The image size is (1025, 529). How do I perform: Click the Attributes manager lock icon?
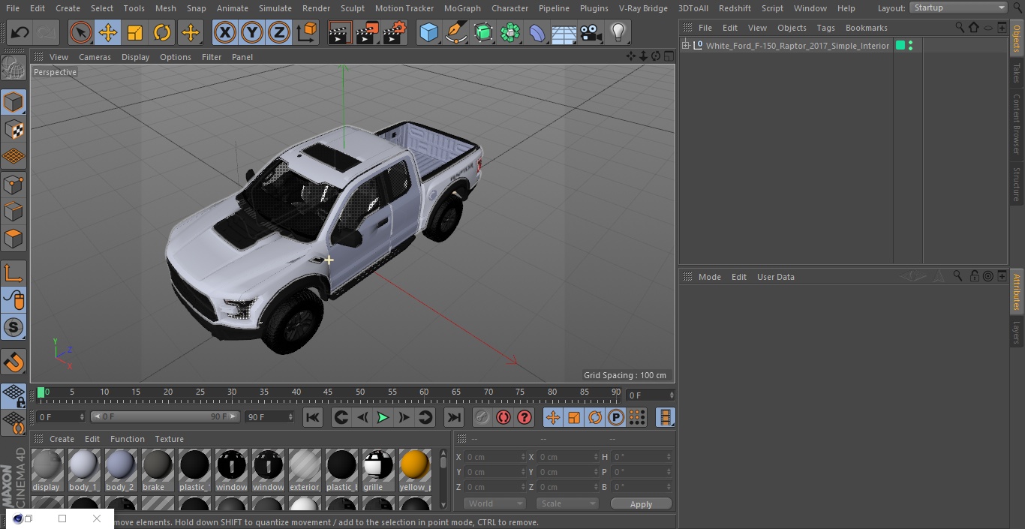click(973, 276)
